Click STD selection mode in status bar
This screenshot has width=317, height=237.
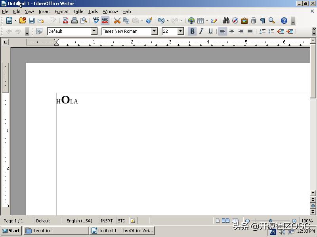point(122,221)
